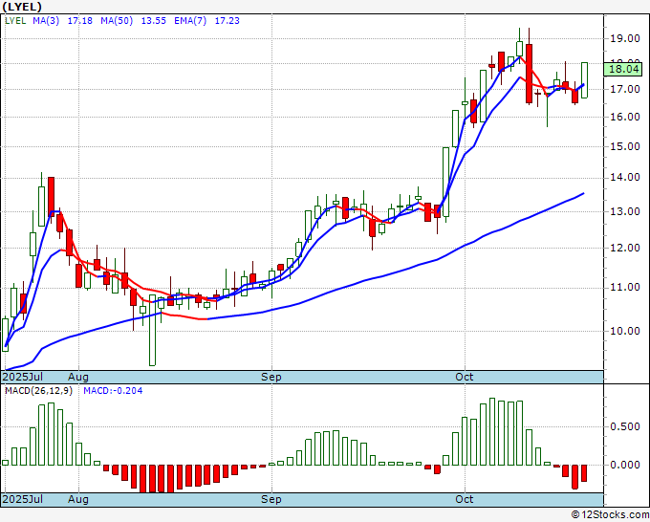Click the 19.00 price axis label
This screenshot has height=522, width=650.
coord(625,39)
